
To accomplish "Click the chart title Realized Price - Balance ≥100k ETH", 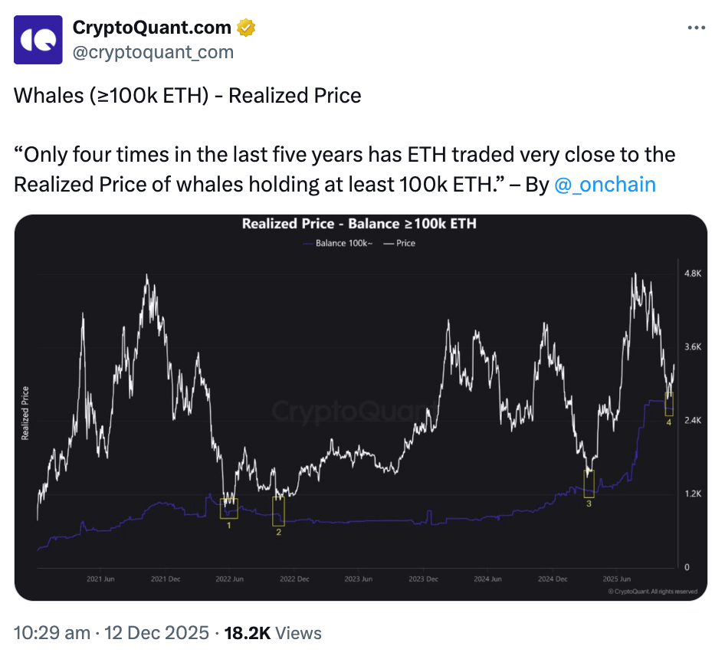I will (x=359, y=225).
